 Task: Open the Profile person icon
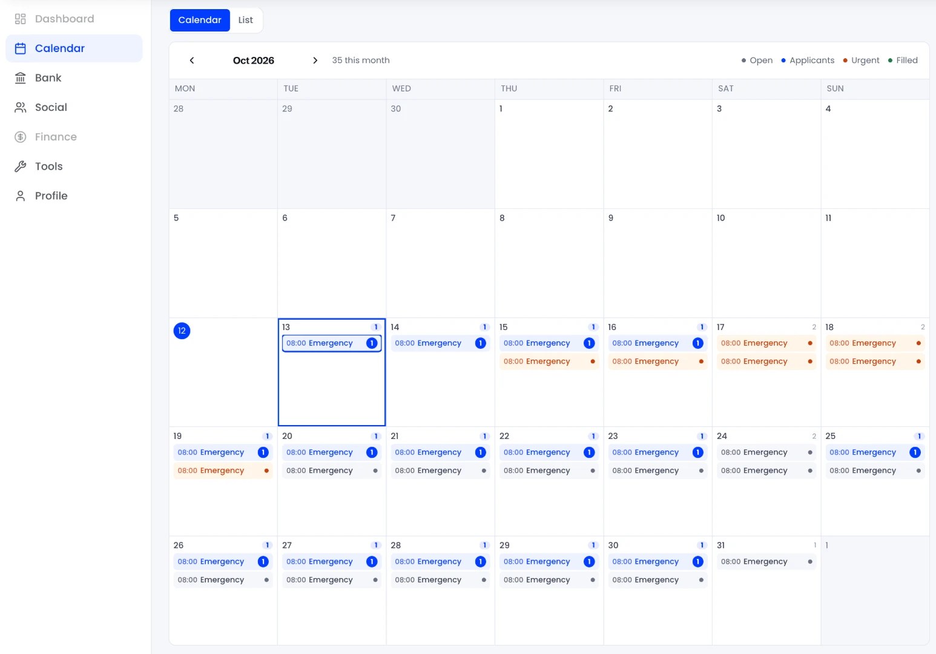coord(20,196)
